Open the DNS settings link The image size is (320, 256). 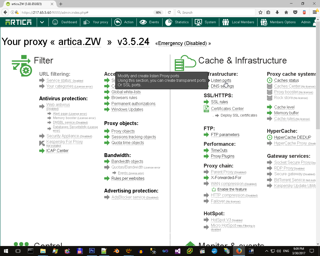tap(222, 86)
